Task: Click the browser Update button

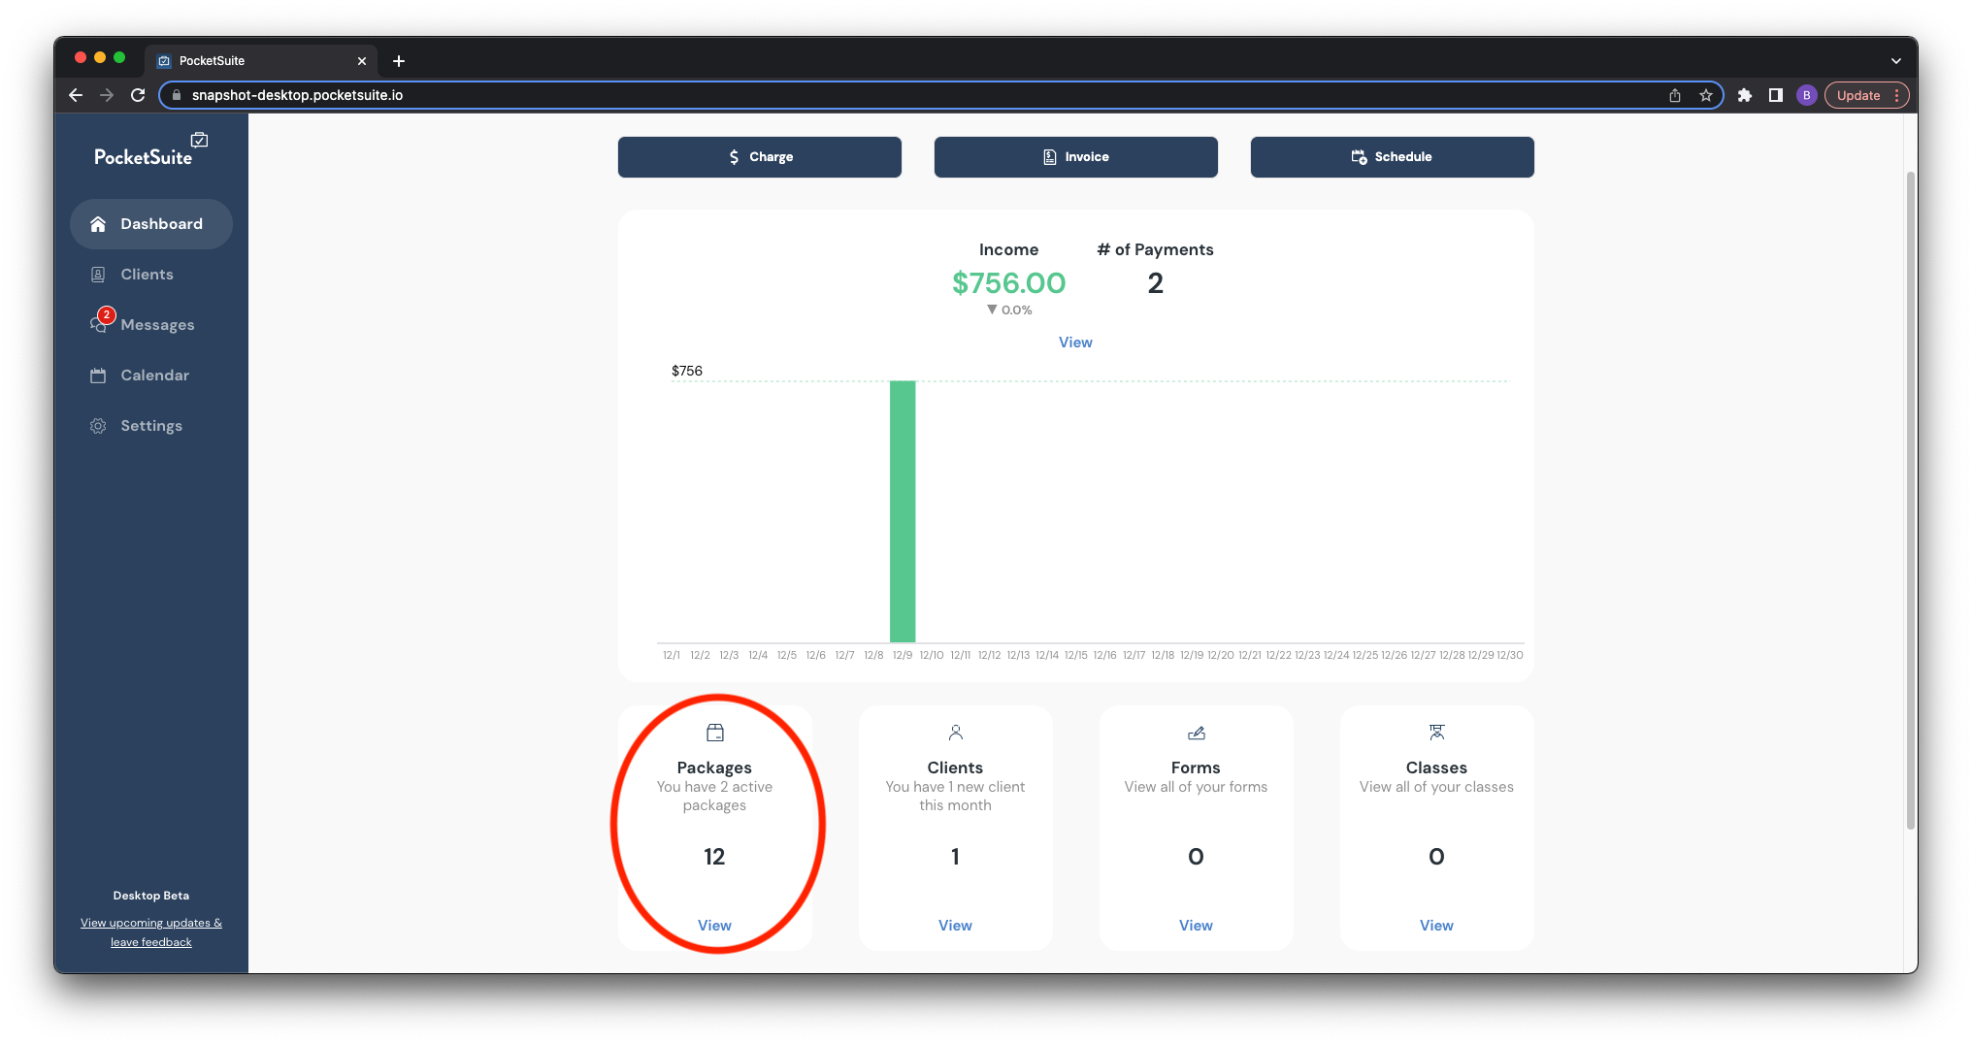Action: 1867,95
